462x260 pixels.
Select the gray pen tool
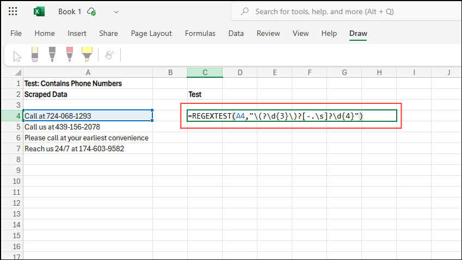(x=52, y=54)
